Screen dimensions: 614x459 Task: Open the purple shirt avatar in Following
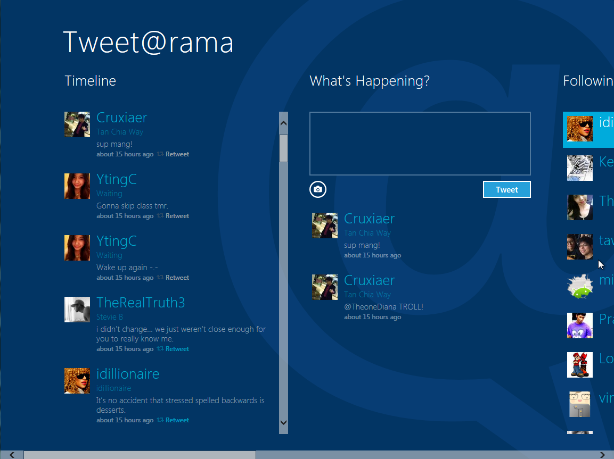[x=580, y=326]
